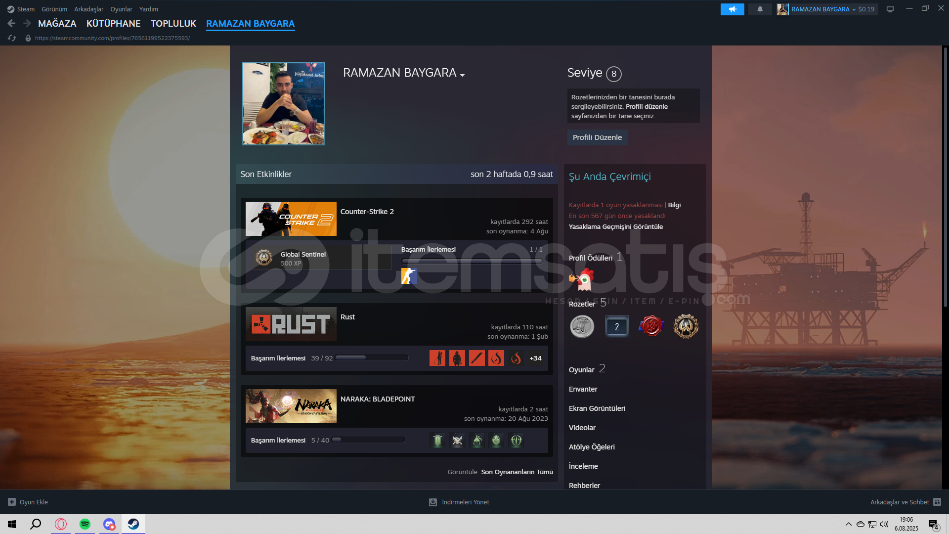Open the Ekran Görüntüleri link

[x=597, y=408]
